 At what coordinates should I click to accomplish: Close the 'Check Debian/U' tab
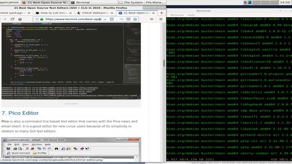click(x=112, y=13)
